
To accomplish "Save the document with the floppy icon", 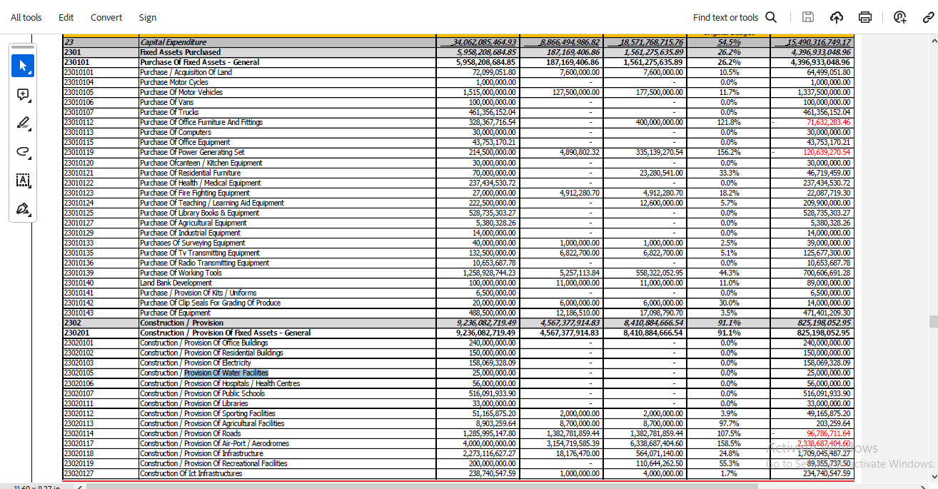I will click(x=808, y=17).
